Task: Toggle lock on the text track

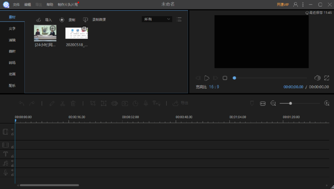Action: click(x=13, y=156)
